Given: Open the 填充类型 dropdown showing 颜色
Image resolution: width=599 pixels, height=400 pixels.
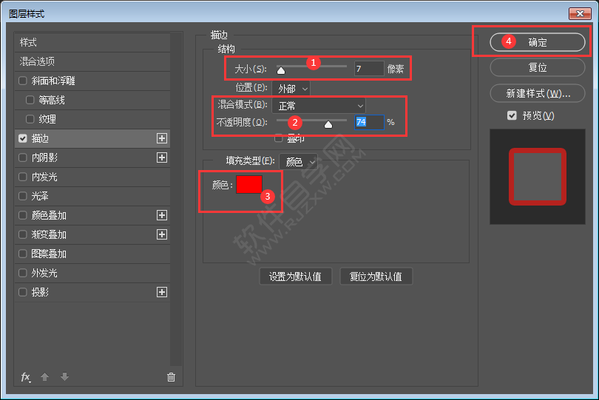Looking at the screenshot, I should point(298,162).
